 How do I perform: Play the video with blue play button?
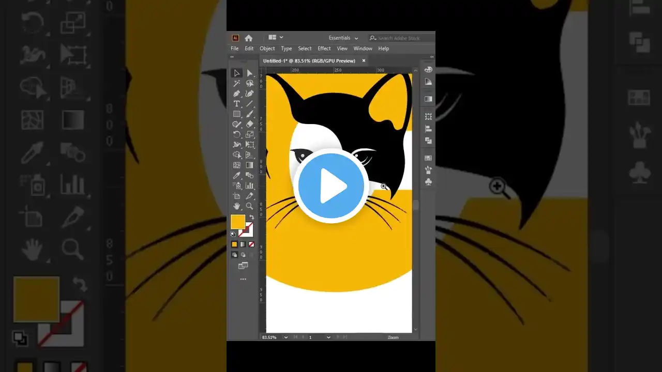pos(331,186)
